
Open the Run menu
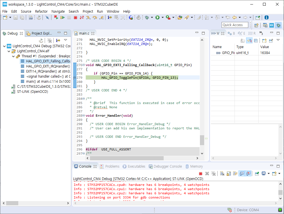coord(100,12)
